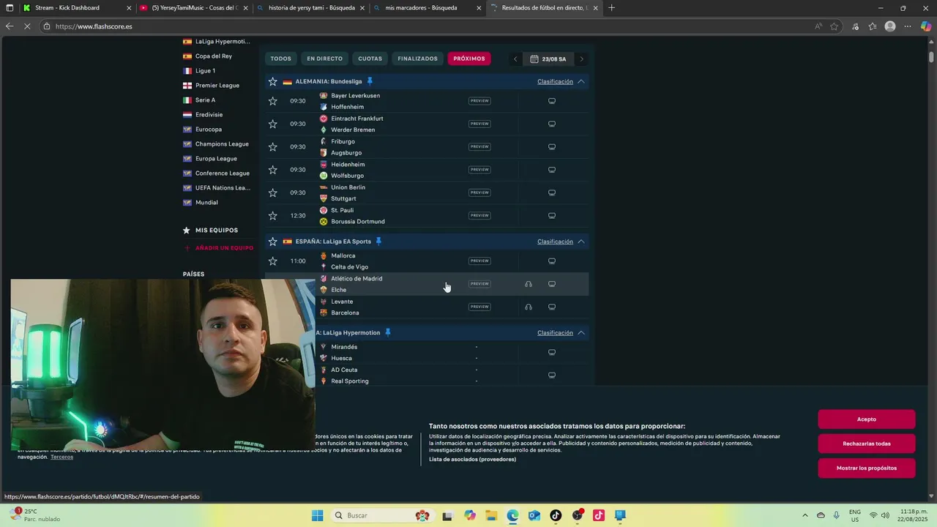Favorite the St. Pauli vs Dortmund star

click(x=273, y=216)
